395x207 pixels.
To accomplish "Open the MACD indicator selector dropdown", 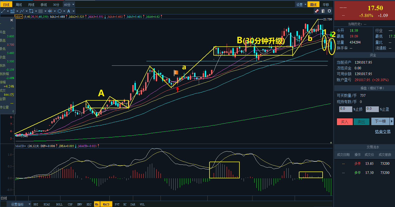I will pyautogui.click(x=21, y=146).
